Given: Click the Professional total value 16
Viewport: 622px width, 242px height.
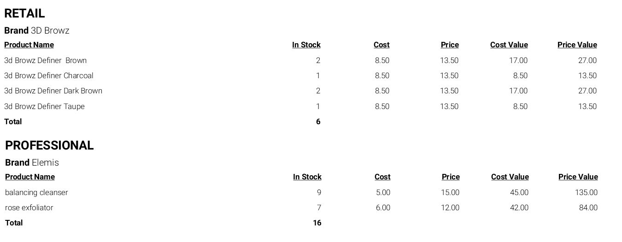Looking at the screenshot, I should [x=317, y=223].
